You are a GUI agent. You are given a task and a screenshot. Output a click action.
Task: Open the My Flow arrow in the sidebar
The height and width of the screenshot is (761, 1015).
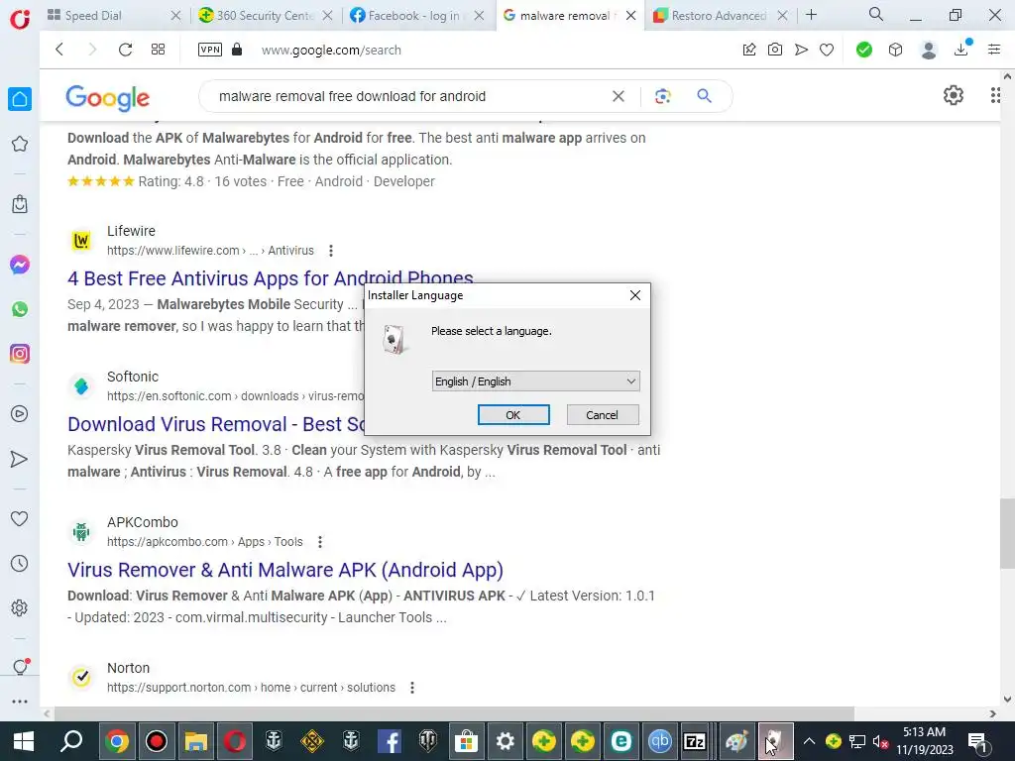[x=20, y=459]
